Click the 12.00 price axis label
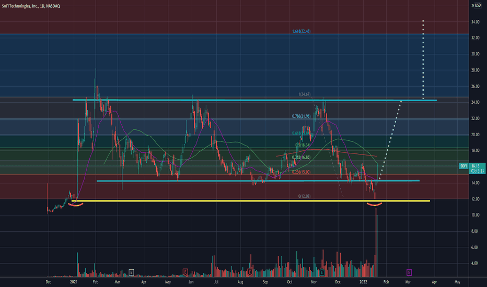Screen dimensions: 487x287 coord(475,199)
